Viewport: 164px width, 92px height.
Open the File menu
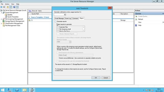2,4
